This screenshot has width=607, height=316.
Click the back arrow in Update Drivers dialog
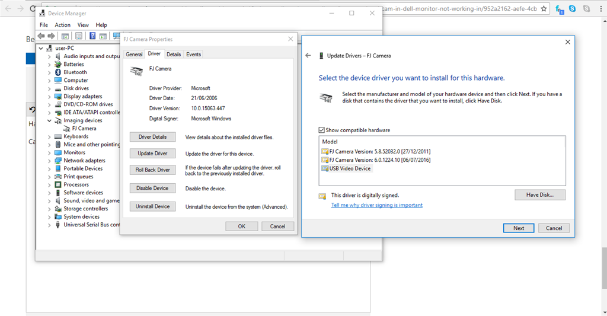coord(308,55)
